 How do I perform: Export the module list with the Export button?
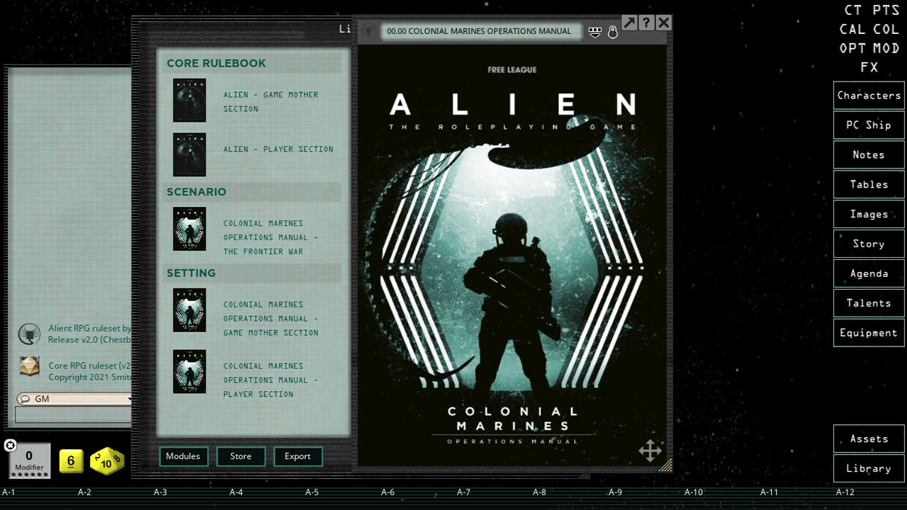coord(298,456)
